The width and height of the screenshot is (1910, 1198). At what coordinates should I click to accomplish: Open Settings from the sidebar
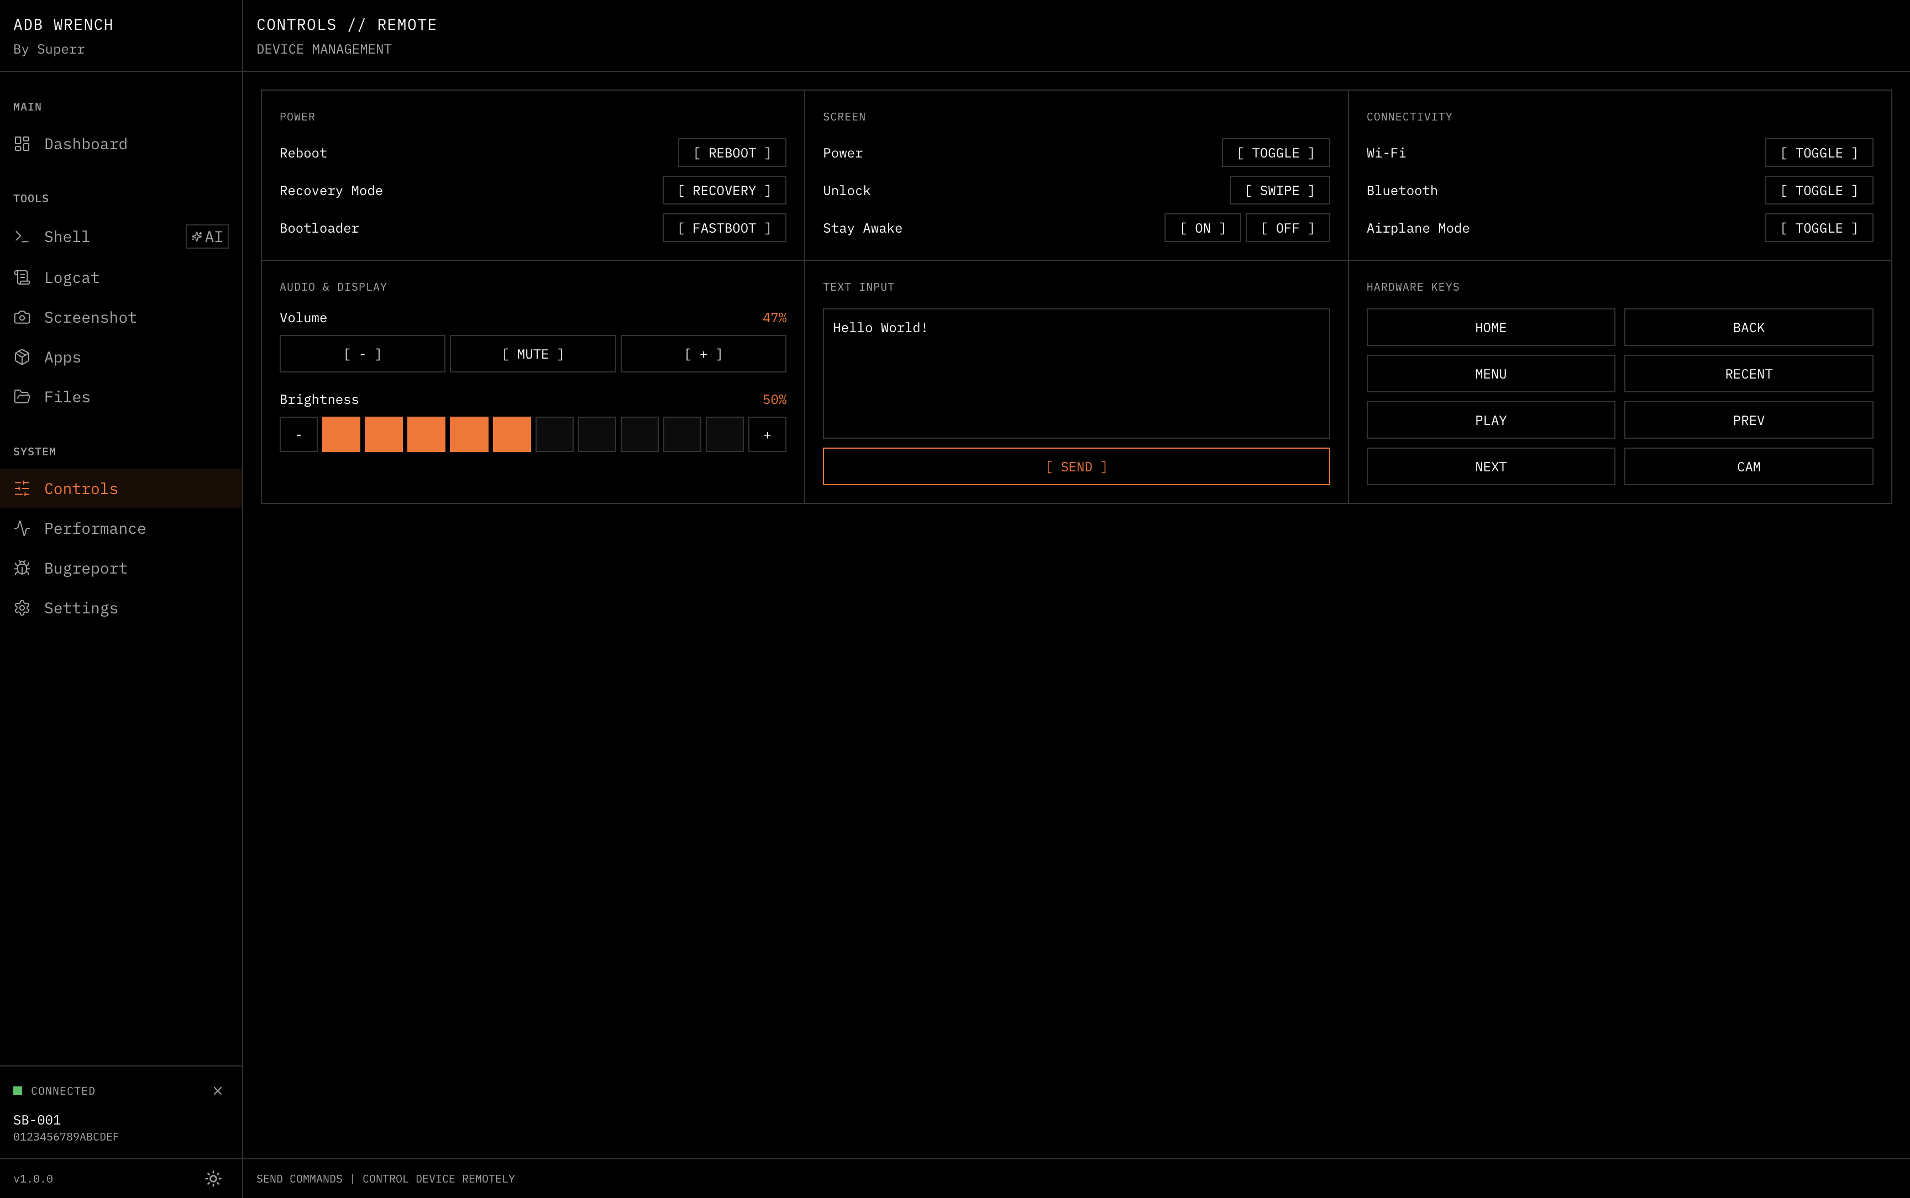point(80,608)
